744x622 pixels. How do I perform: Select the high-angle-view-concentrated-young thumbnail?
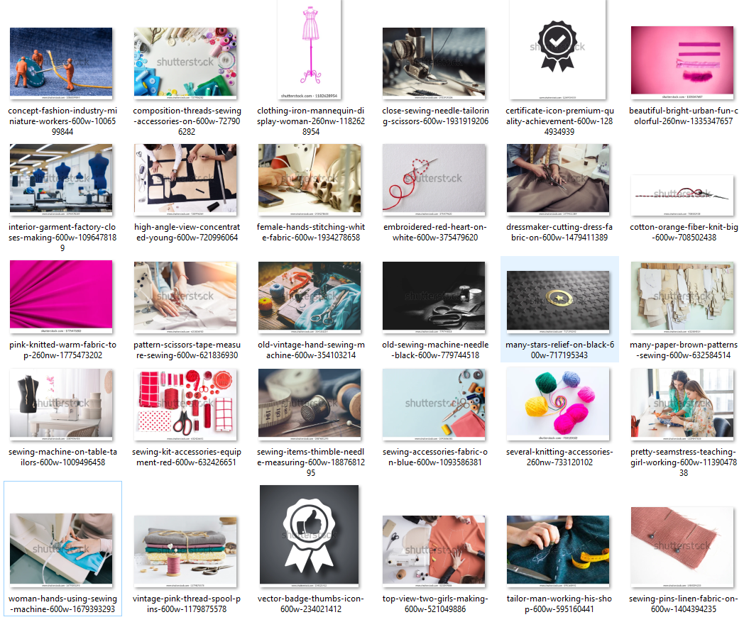click(185, 179)
